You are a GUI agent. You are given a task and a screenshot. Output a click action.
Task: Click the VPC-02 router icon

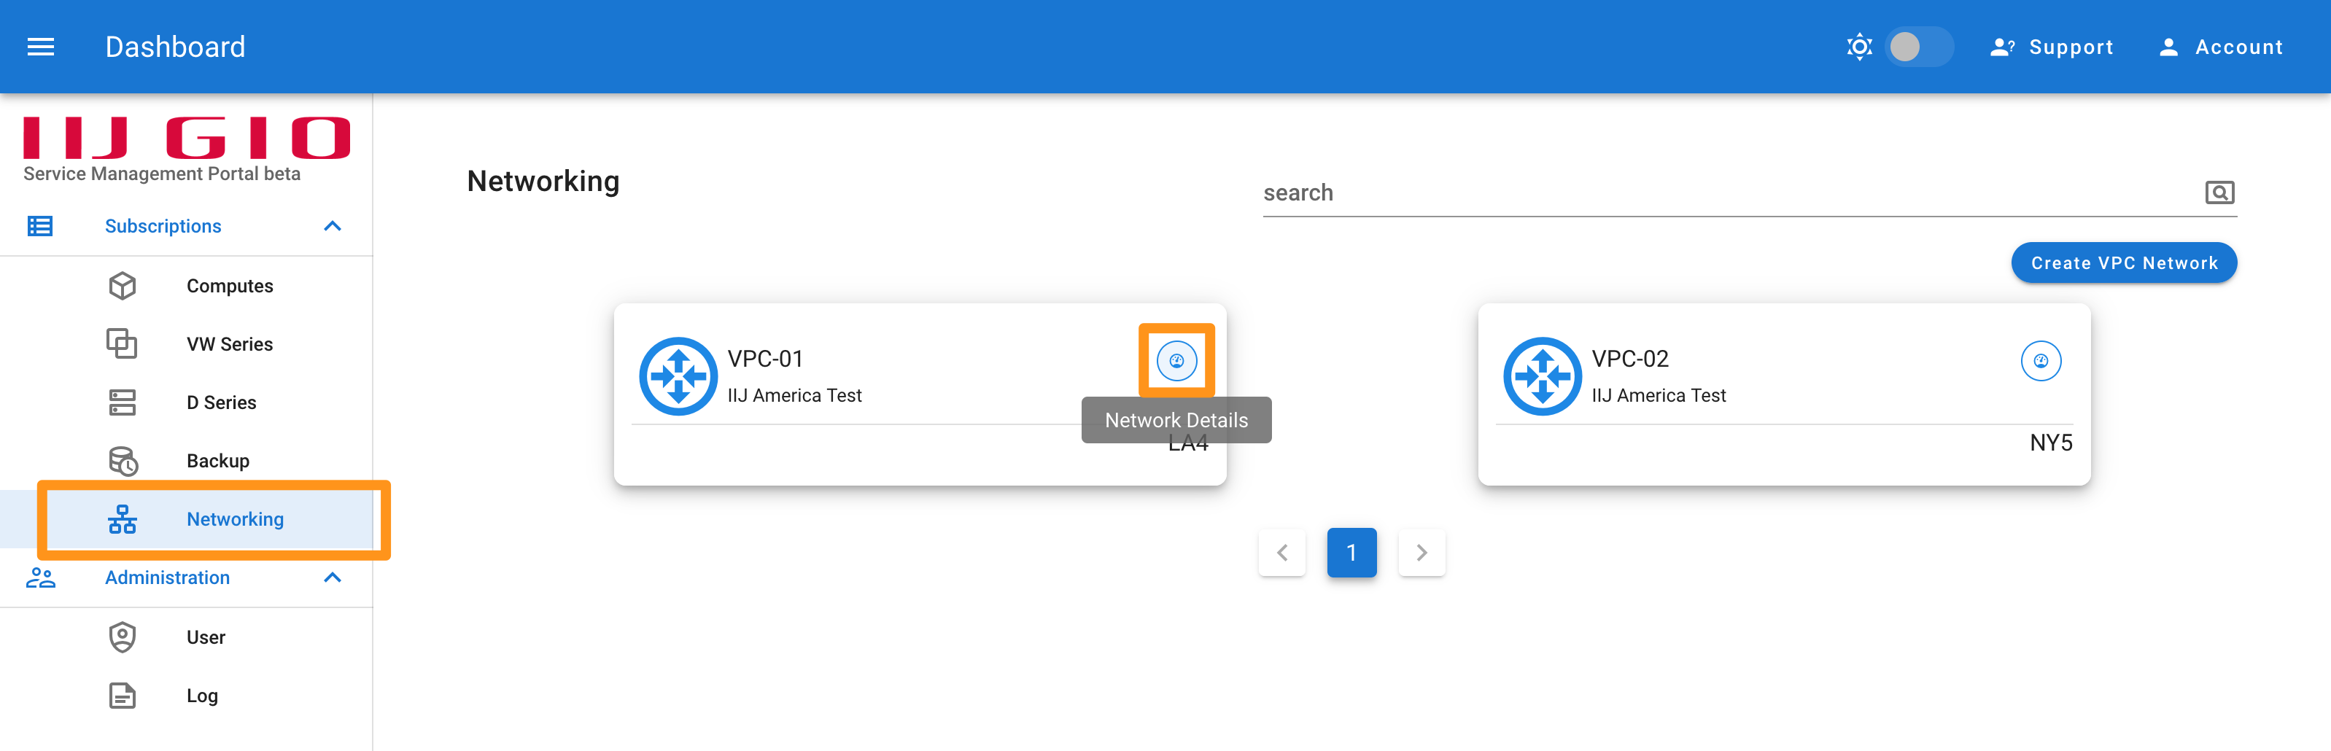click(1542, 376)
